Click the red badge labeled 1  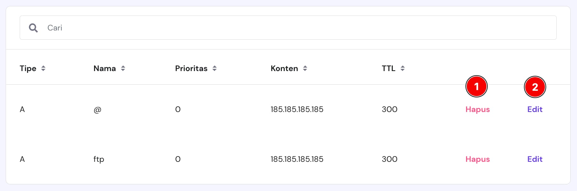[477, 86]
